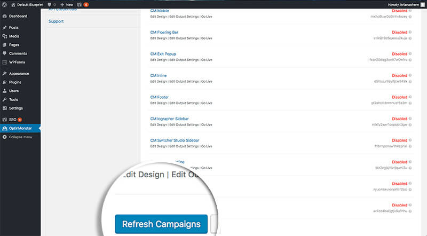Viewport: 427px width, 236px height.
Task: Open the SEO sidebar menu
Action: pos(12,120)
